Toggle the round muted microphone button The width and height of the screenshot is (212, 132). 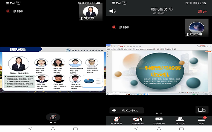[53, 117]
